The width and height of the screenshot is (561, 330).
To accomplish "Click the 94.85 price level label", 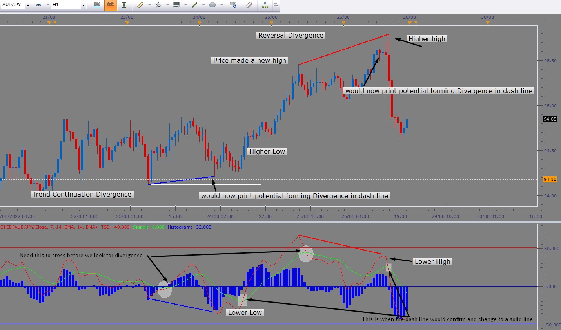I will point(550,119).
